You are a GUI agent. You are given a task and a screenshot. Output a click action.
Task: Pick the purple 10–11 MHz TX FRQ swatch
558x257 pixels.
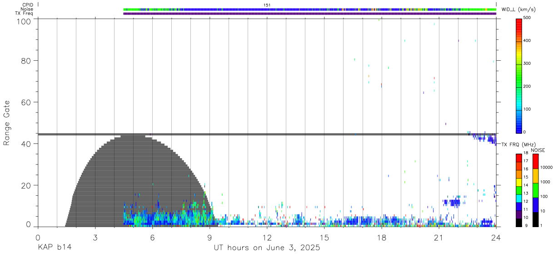(x=518, y=214)
